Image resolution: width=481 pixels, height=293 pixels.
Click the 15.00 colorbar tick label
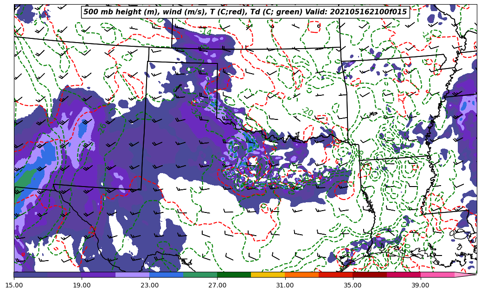[x=14, y=285]
